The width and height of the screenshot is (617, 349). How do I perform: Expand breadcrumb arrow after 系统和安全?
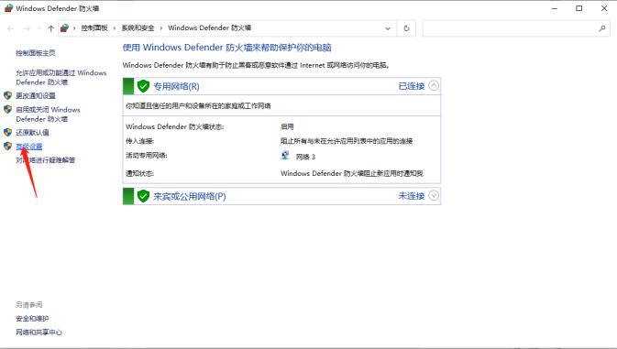coord(161,28)
